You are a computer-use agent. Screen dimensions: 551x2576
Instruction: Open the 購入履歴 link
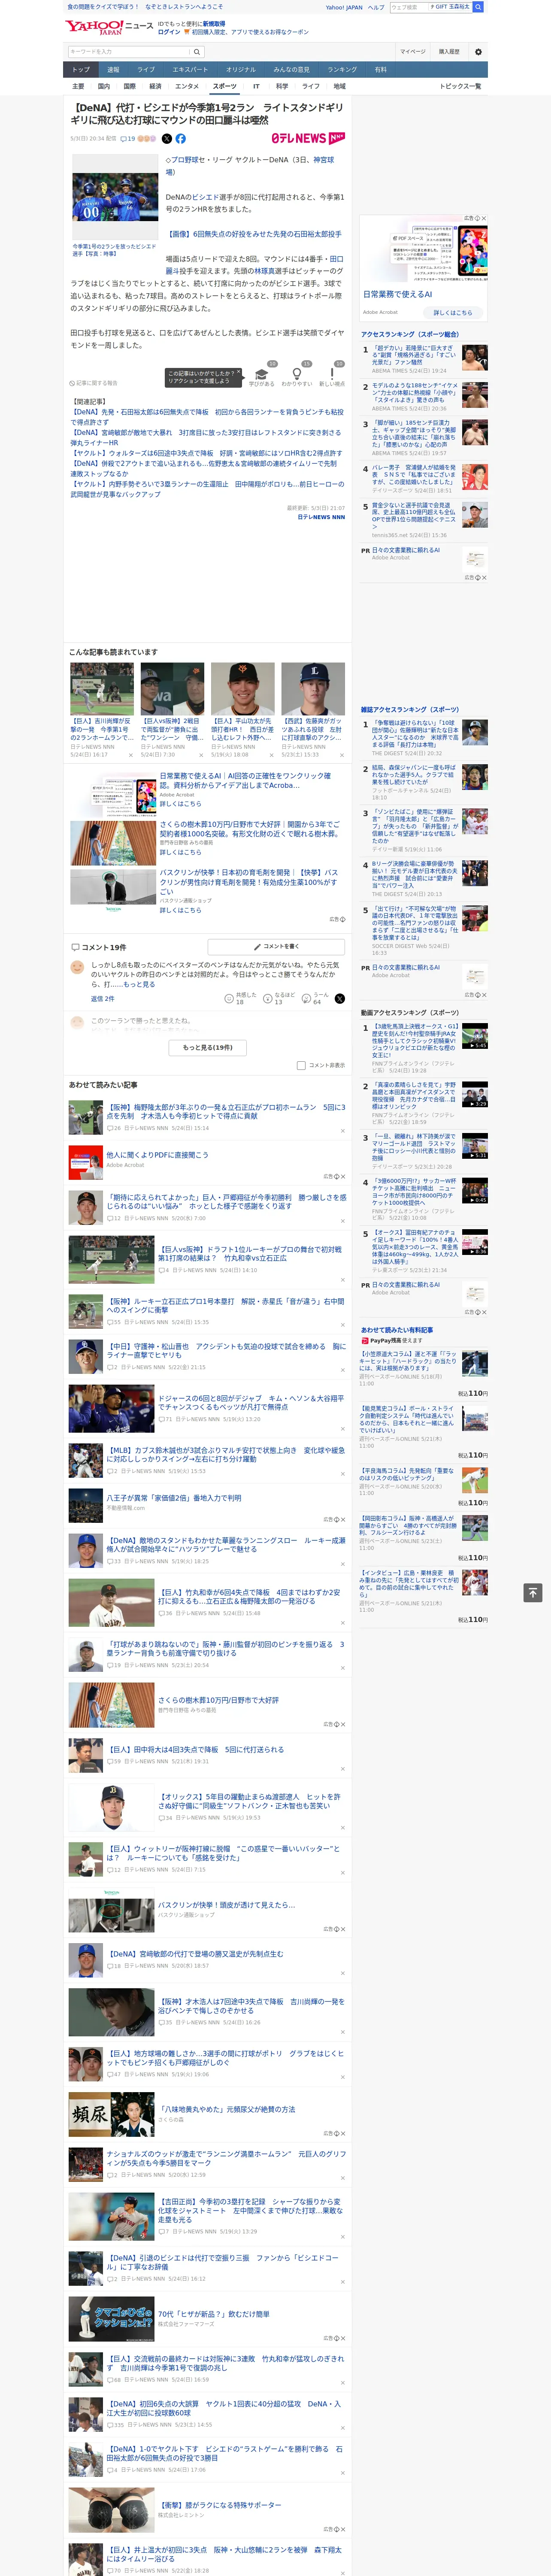(x=449, y=52)
